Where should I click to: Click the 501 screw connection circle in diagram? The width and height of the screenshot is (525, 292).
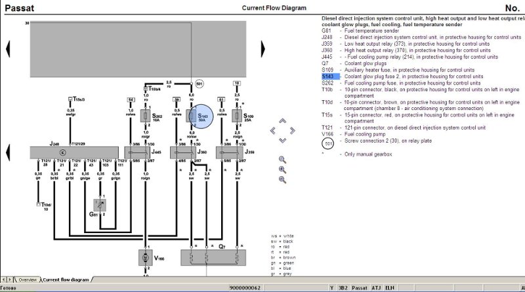[x=199, y=84]
